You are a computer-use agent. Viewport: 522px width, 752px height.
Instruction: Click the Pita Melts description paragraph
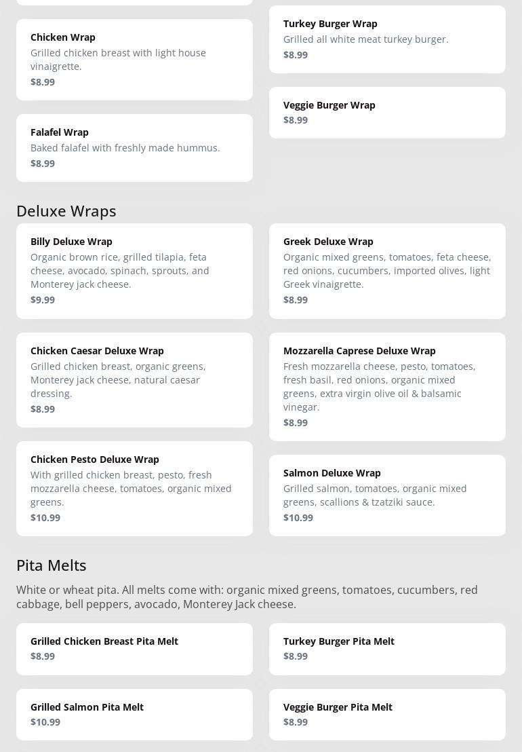[x=247, y=597]
